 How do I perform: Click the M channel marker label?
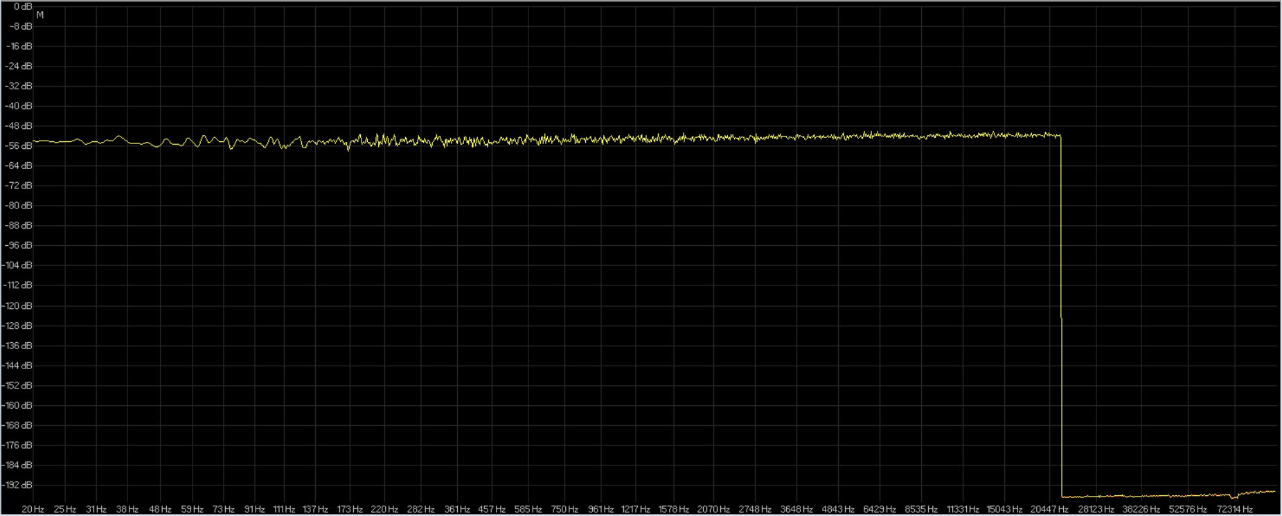(x=40, y=15)
